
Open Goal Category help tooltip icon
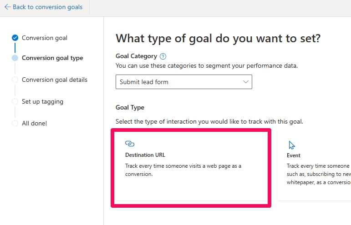(163, 56)
